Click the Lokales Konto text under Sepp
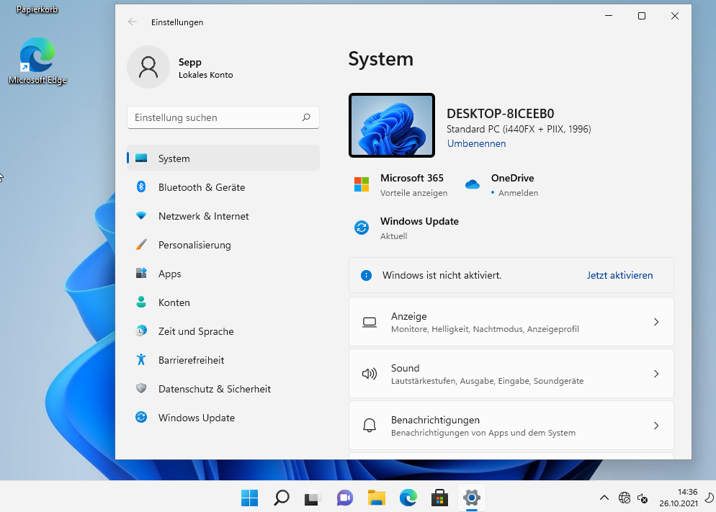The height and width of the screenshot is (512, 716). click(205, 75)
